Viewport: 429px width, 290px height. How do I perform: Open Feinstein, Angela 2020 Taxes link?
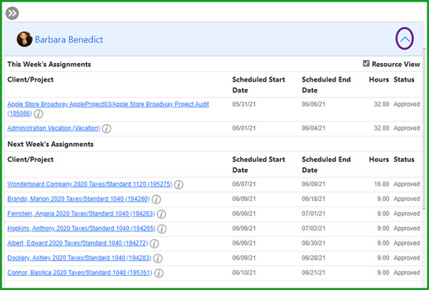81,214
